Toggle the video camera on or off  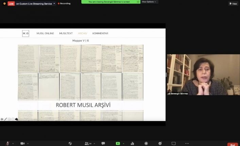(x=22, y=143)
